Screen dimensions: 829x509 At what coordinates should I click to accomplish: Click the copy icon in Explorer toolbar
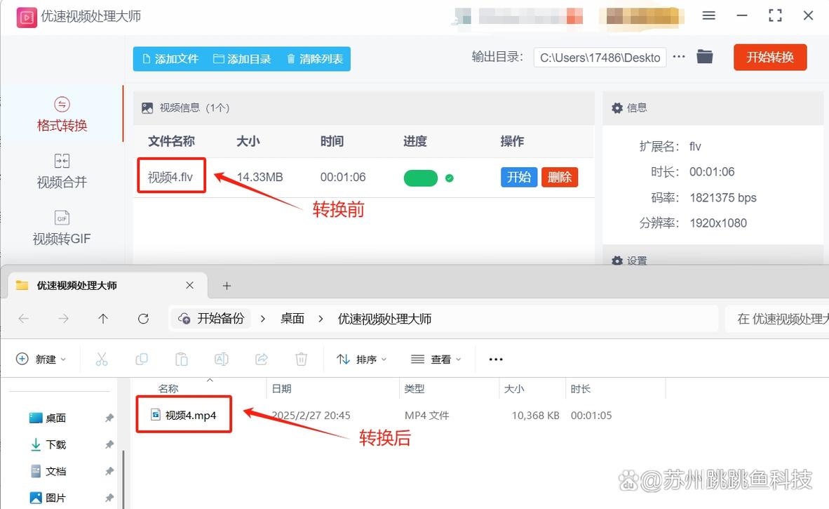[142, 359]
